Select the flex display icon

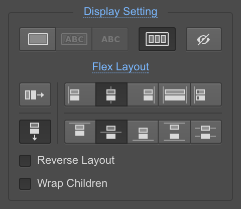pyautogui.click(x=157, y=39)
